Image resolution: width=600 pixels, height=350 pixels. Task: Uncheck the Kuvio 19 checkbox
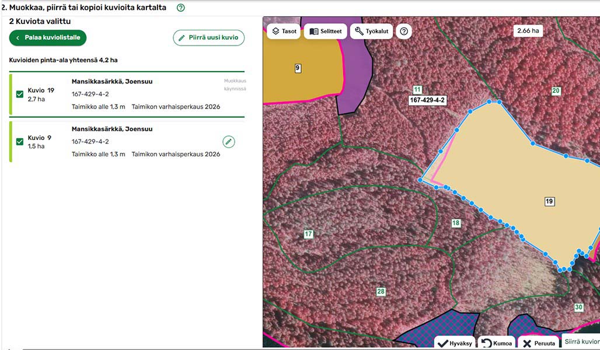click(20, 94)
